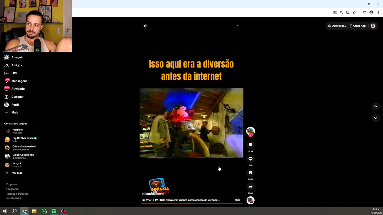383x215 pixels.
Task: Read the Em 1997 TV CRUJ caption
Action: (x=181, y=200)
